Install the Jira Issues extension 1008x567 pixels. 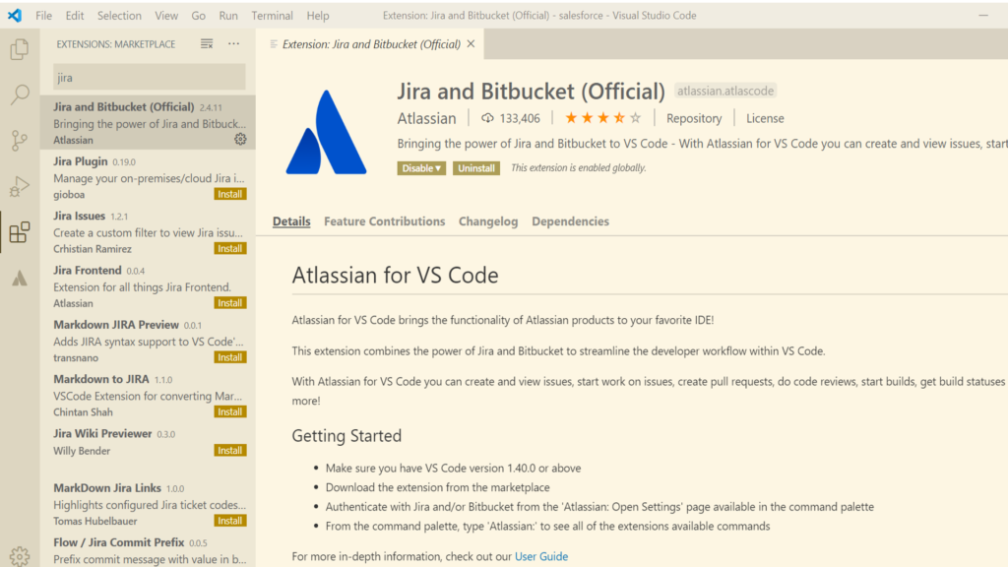(230, 249)
